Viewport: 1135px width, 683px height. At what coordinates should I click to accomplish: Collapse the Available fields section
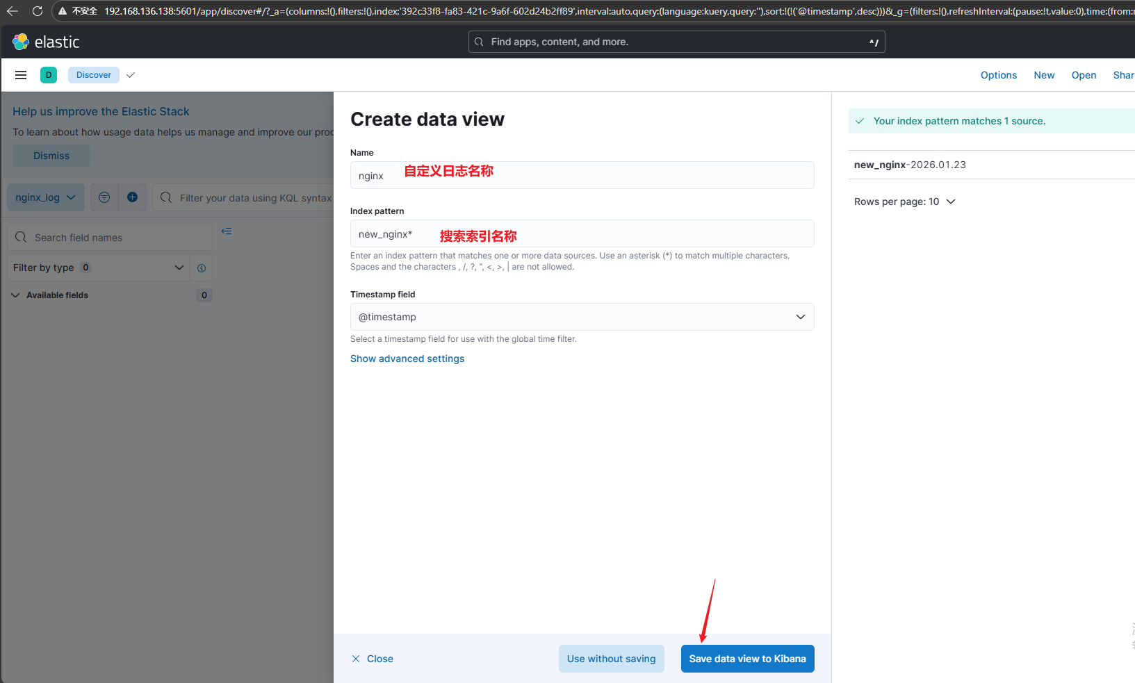[x=16, y=295]
